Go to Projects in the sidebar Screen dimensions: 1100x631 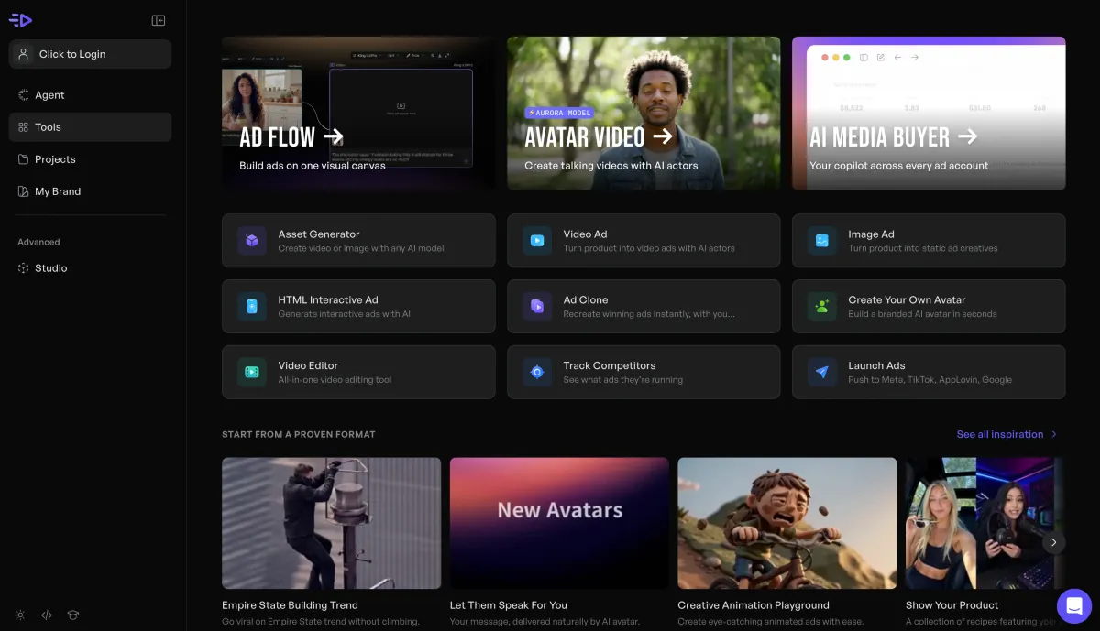tap(90, 159)
